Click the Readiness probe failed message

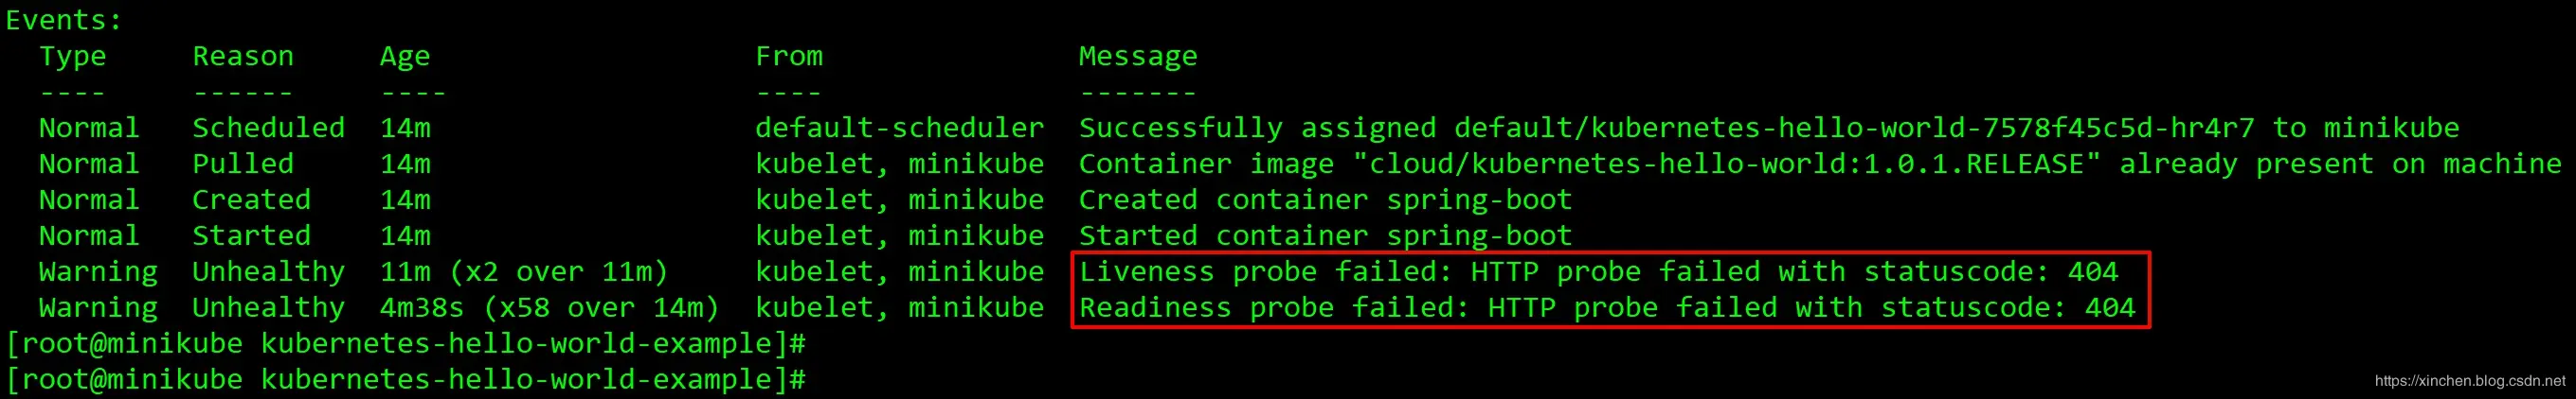click(1607, 307)
